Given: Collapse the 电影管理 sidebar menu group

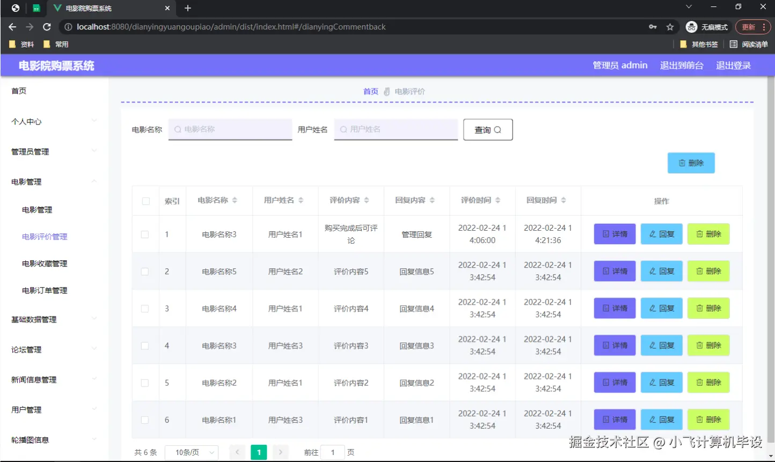Looking at the screenshot, I should tap(54, 182).
